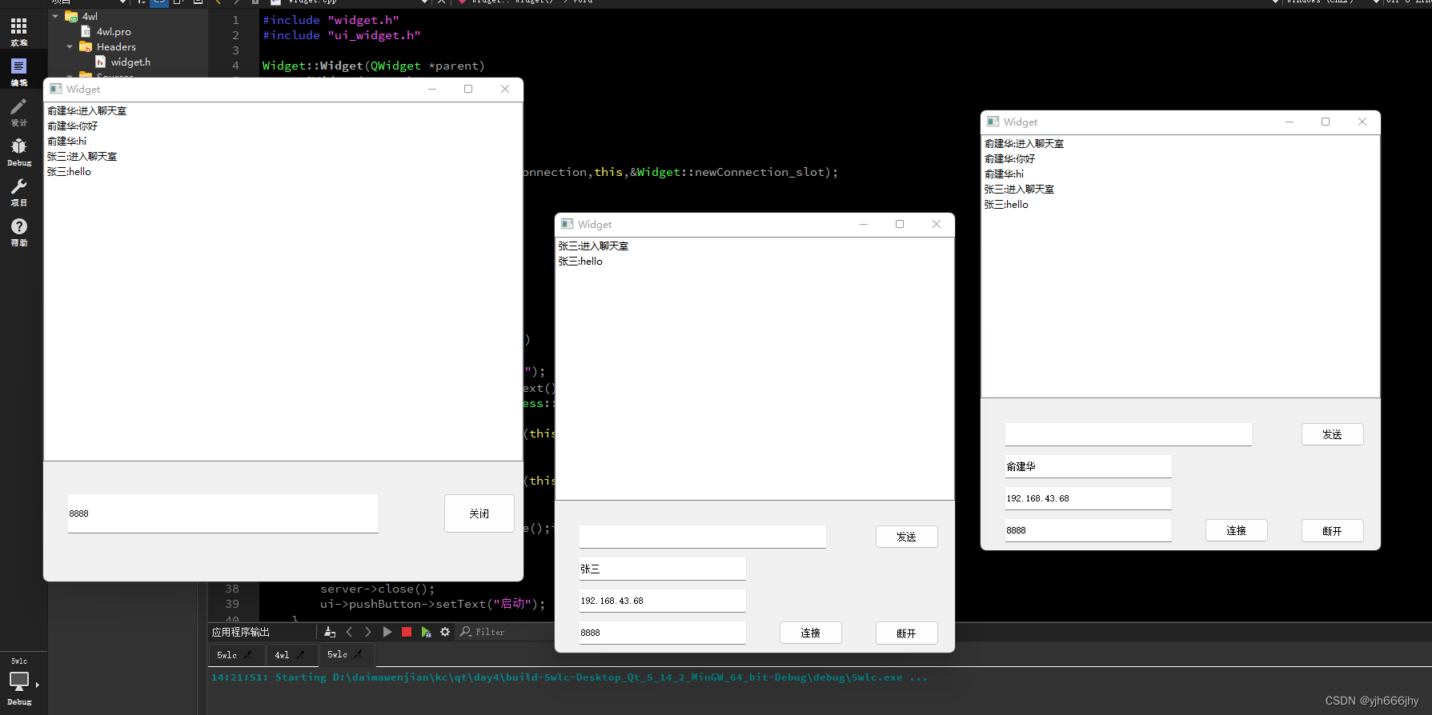Open Projects mode with the wrench icon

[19, 192]
